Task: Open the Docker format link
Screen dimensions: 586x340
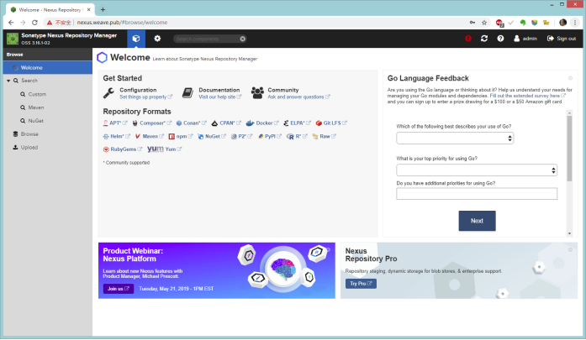Action: tap(262, 123)
